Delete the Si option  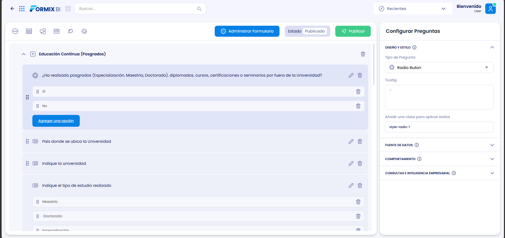[x=358, y=92]
